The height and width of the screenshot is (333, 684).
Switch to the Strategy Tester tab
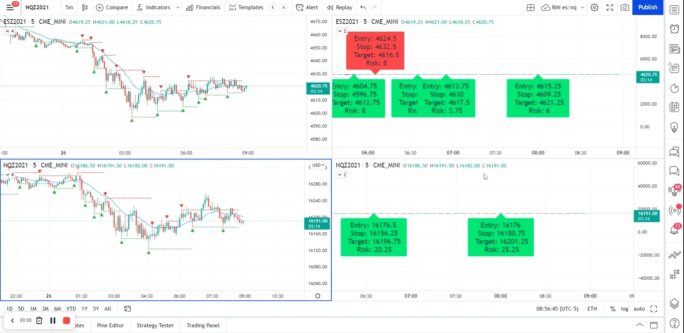pyautogui.click(x=155, y=325)
